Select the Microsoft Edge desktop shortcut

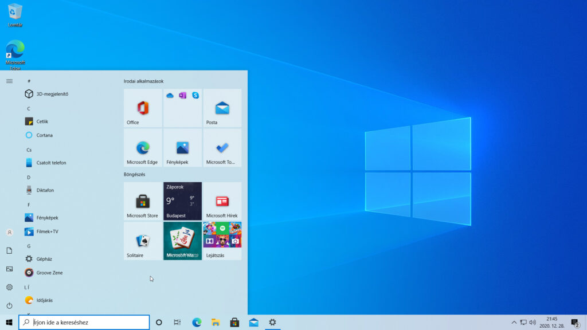click(15, 55)
